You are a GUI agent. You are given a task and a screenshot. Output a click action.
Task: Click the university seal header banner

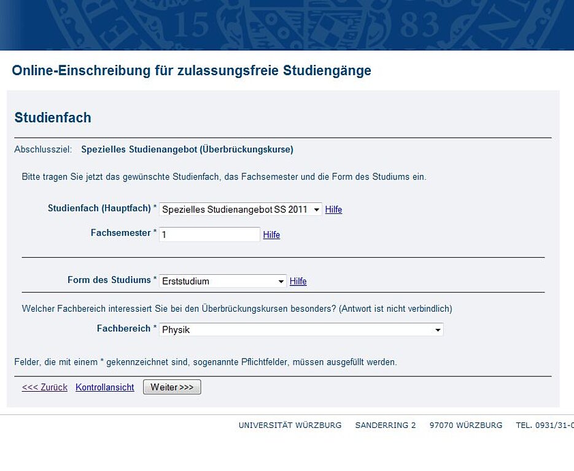tap(287, 25)
